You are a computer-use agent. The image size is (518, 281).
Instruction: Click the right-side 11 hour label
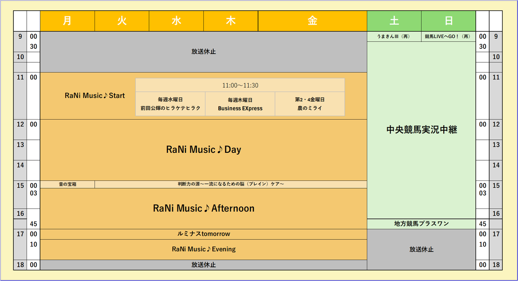[496, 78]
